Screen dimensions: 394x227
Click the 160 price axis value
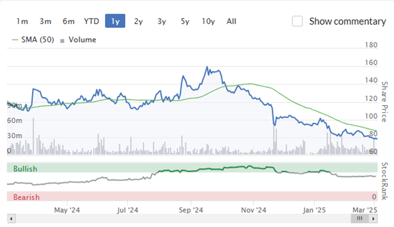tap(371, 63)
